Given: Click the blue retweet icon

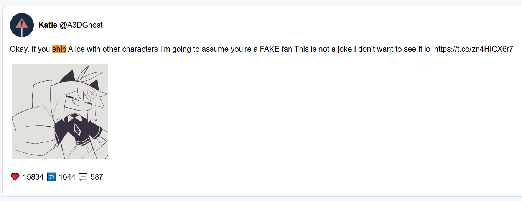Looking at the screenshot, I should [x=51, y=177].
